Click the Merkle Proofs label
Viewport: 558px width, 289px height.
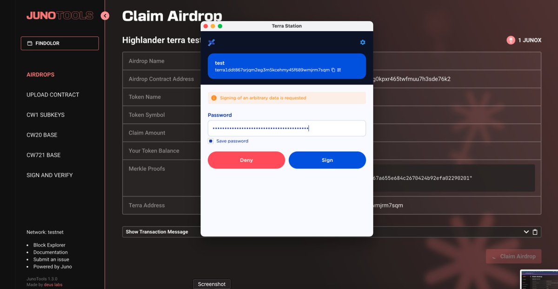point(147,169)
